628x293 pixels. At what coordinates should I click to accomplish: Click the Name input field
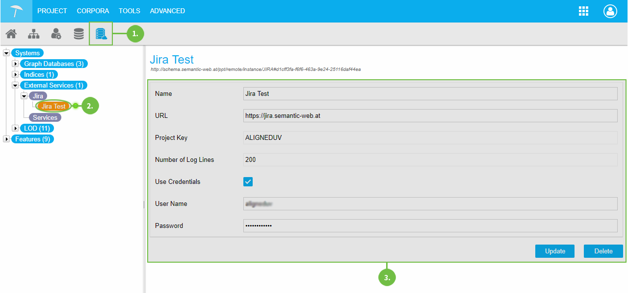click(430, 93)
